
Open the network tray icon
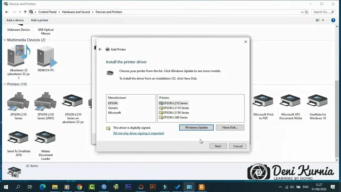point(287,187)
